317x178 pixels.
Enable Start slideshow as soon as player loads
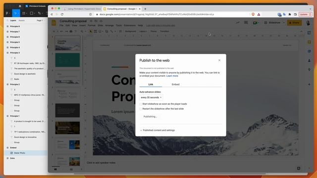pos(141,104)
